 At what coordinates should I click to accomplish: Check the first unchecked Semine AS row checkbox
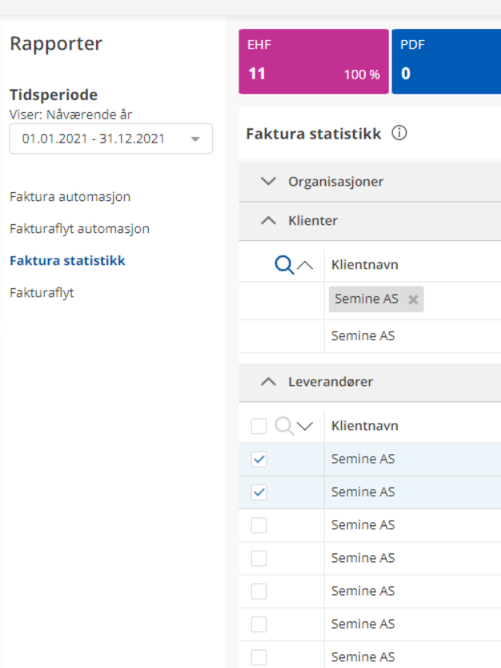tap(259, 525)
